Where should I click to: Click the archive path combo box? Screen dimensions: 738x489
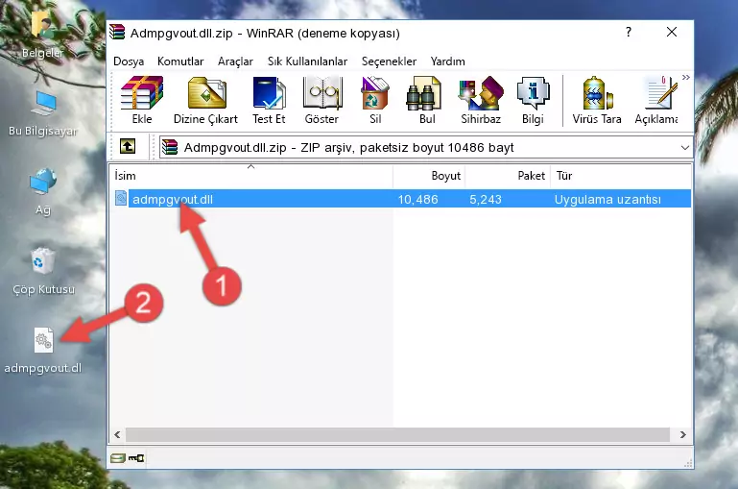coord(426,147)
